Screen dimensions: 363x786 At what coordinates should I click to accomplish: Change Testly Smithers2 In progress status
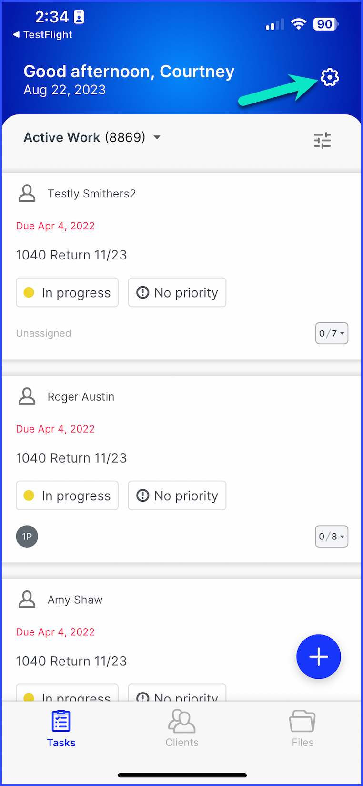67,292
